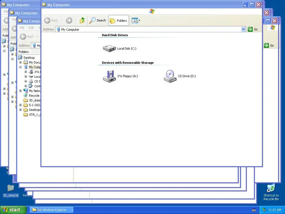285x214 pixels.
Task: Expand Local Disk node in folder tree
Action: point(26,77)
